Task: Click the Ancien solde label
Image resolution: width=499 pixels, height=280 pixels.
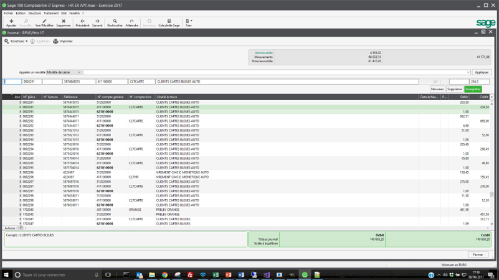Action: [264, 53]
